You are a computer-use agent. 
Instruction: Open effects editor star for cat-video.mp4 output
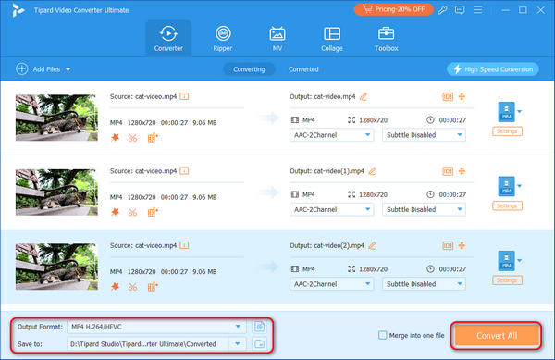(x=115, y=137)
